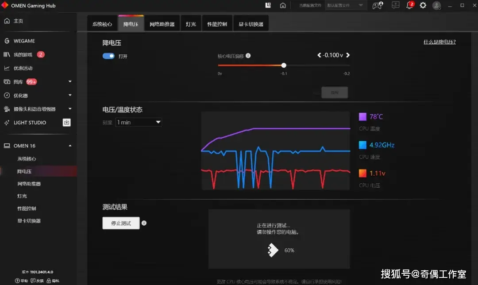The height and width of the screenshot is (285, 478).
Task: Open the gamepad controller icon
Action: pyautogui.click(x=378, y=5)
